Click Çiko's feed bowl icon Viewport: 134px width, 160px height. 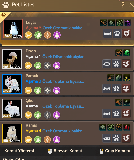click(x=107, y=113)
